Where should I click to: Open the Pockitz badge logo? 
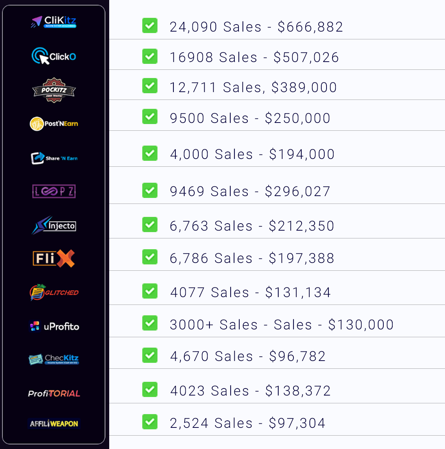click(x=54, y=90)
